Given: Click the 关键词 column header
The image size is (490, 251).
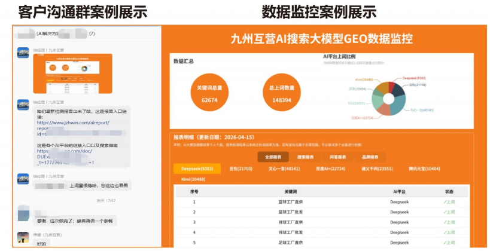Looking at the screenshot, I should tap(290, 192).
